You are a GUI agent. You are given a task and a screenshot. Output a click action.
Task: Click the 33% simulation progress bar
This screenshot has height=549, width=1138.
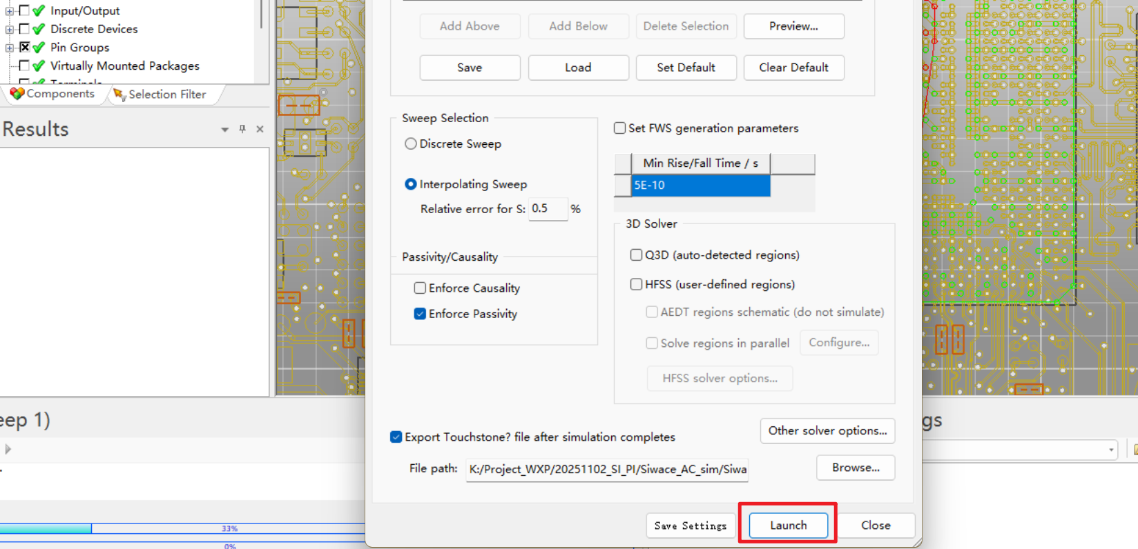[x=182, y=528]
